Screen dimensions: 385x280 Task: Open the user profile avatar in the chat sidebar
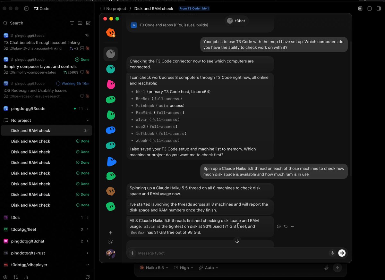pos(111,254)
